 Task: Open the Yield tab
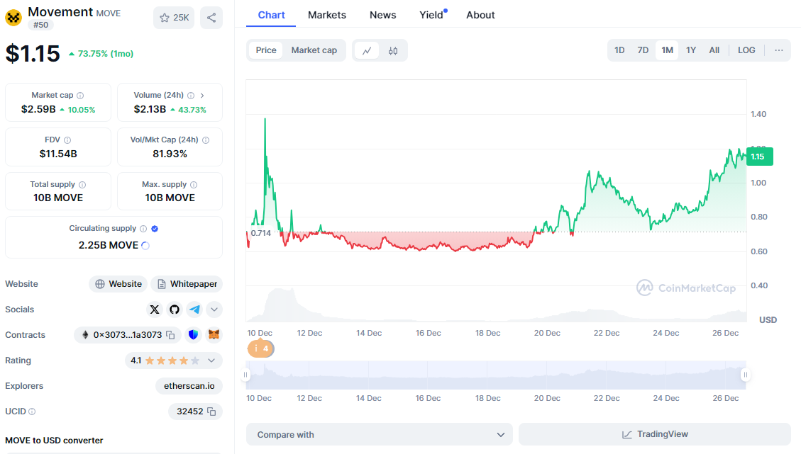[x=432, y=15]
